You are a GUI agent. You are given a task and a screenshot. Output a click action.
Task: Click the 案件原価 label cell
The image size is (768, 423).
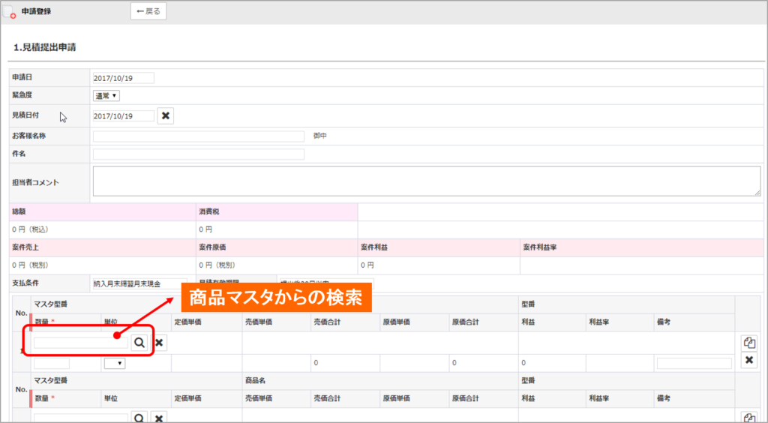[x=277, y=247]
